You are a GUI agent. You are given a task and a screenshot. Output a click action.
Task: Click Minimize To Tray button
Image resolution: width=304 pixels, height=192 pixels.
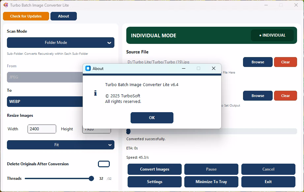(211, 182)
